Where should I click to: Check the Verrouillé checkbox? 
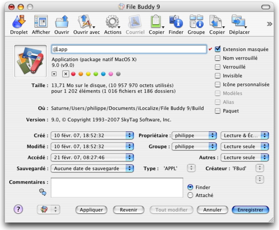[218, 67]
